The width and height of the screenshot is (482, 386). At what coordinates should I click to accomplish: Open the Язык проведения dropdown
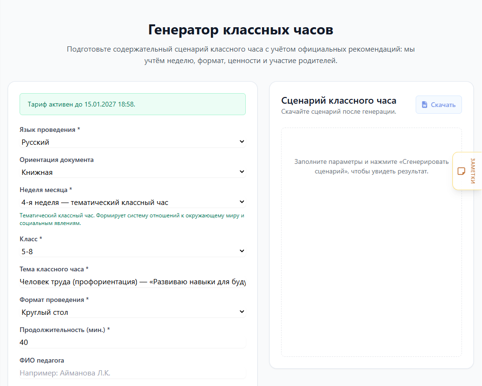click(x=133, y=142)
